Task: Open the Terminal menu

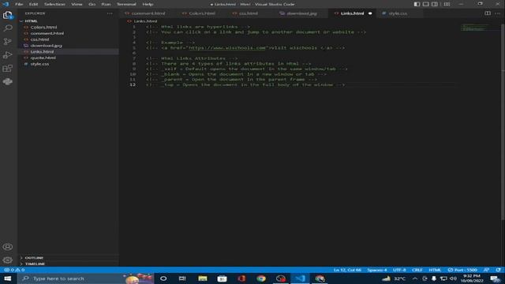Action: point(126,4)
